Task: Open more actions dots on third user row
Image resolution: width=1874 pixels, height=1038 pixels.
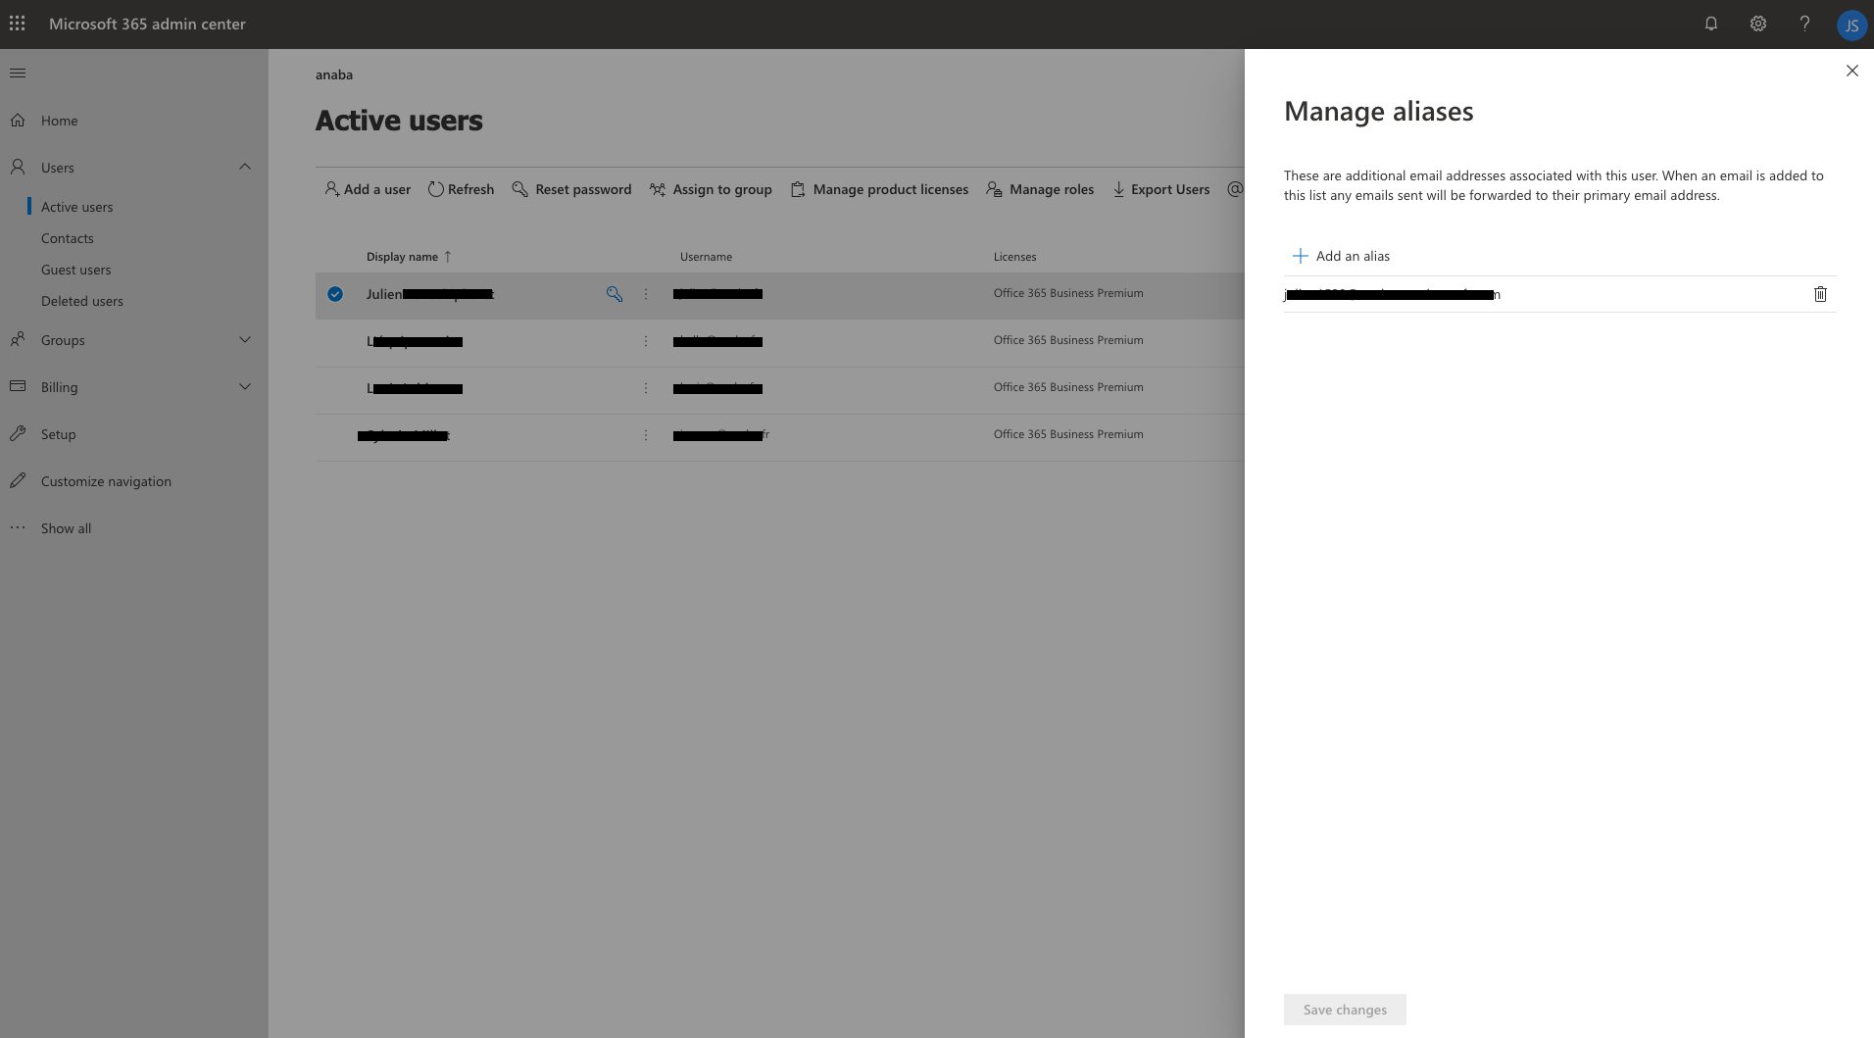Action: tap(645, 388)
